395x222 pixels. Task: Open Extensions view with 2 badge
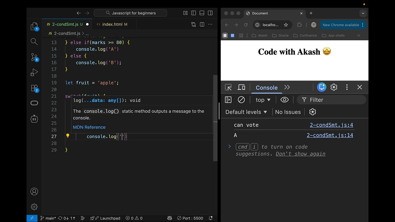click(34, 88)
